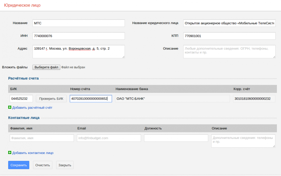Click 'Добавить контактное лицо' link

(x=33, y=153)
